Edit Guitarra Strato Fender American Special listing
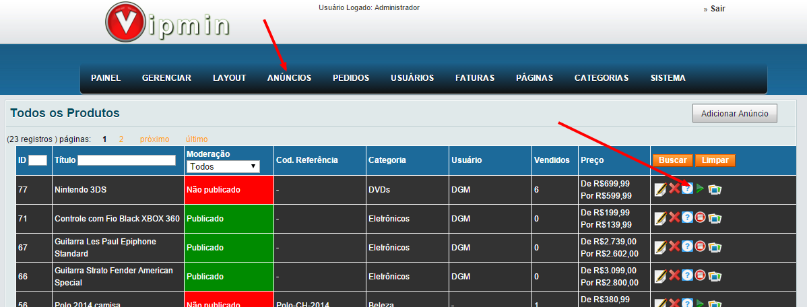 659,276
